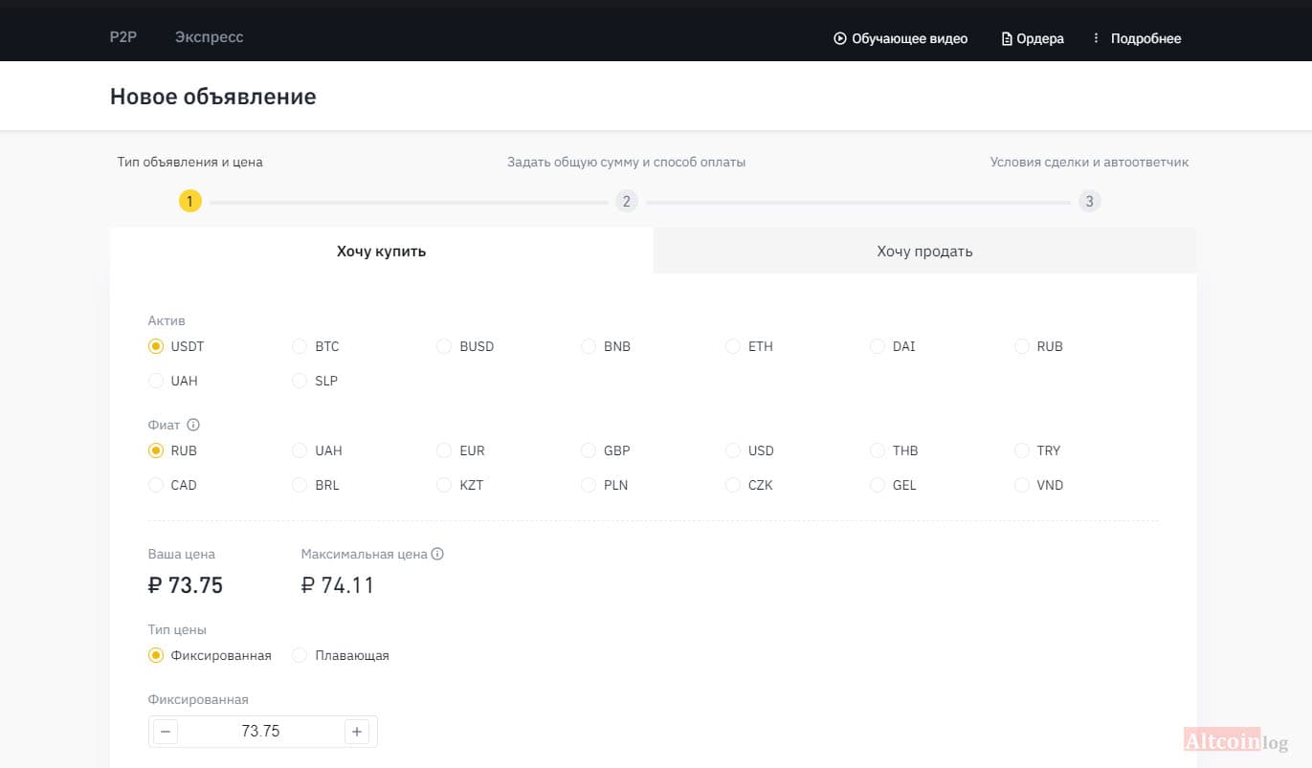
Task: Select VND as the fiat currency
Action: [1039, 485]
